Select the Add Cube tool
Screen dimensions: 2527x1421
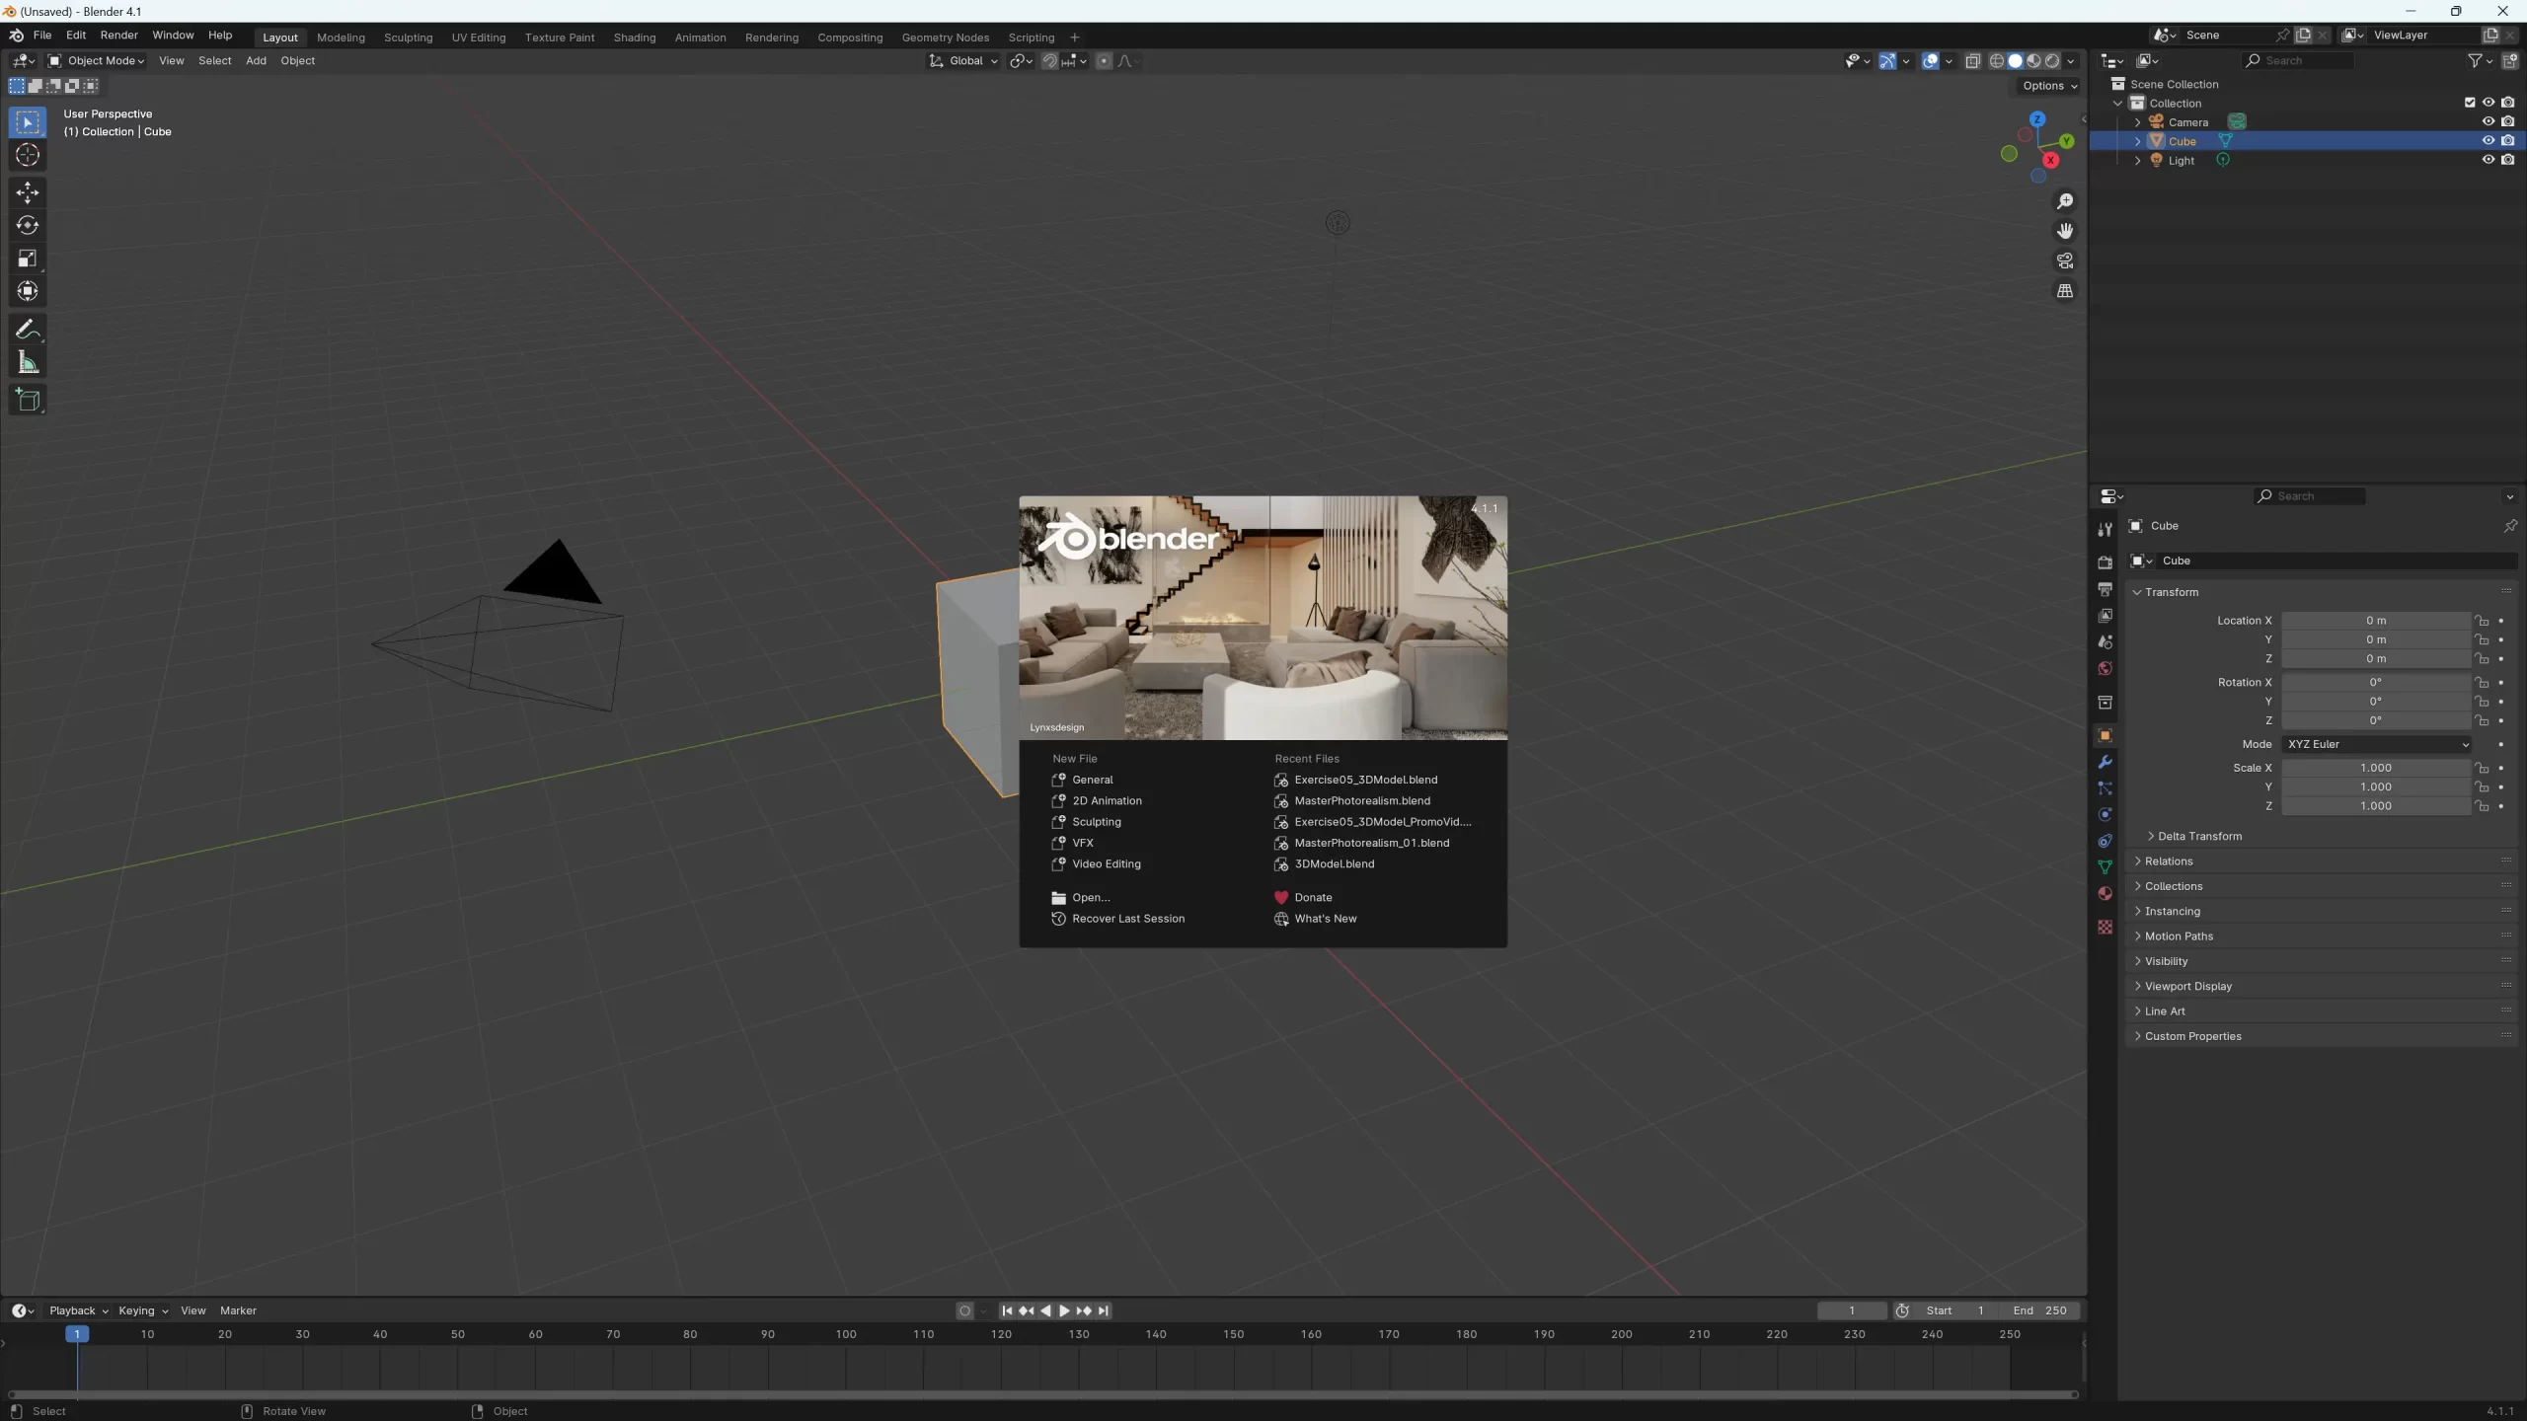28,400
